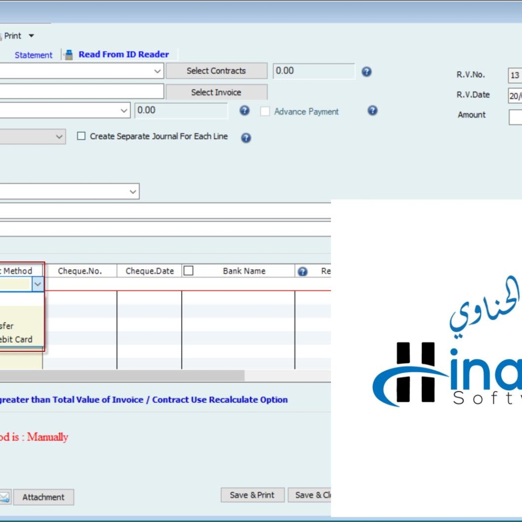The width and height of the screenshot is (522, 522).
Task: Tick Create Separate Journal For Each Line
Action: (x=81, y=136)
